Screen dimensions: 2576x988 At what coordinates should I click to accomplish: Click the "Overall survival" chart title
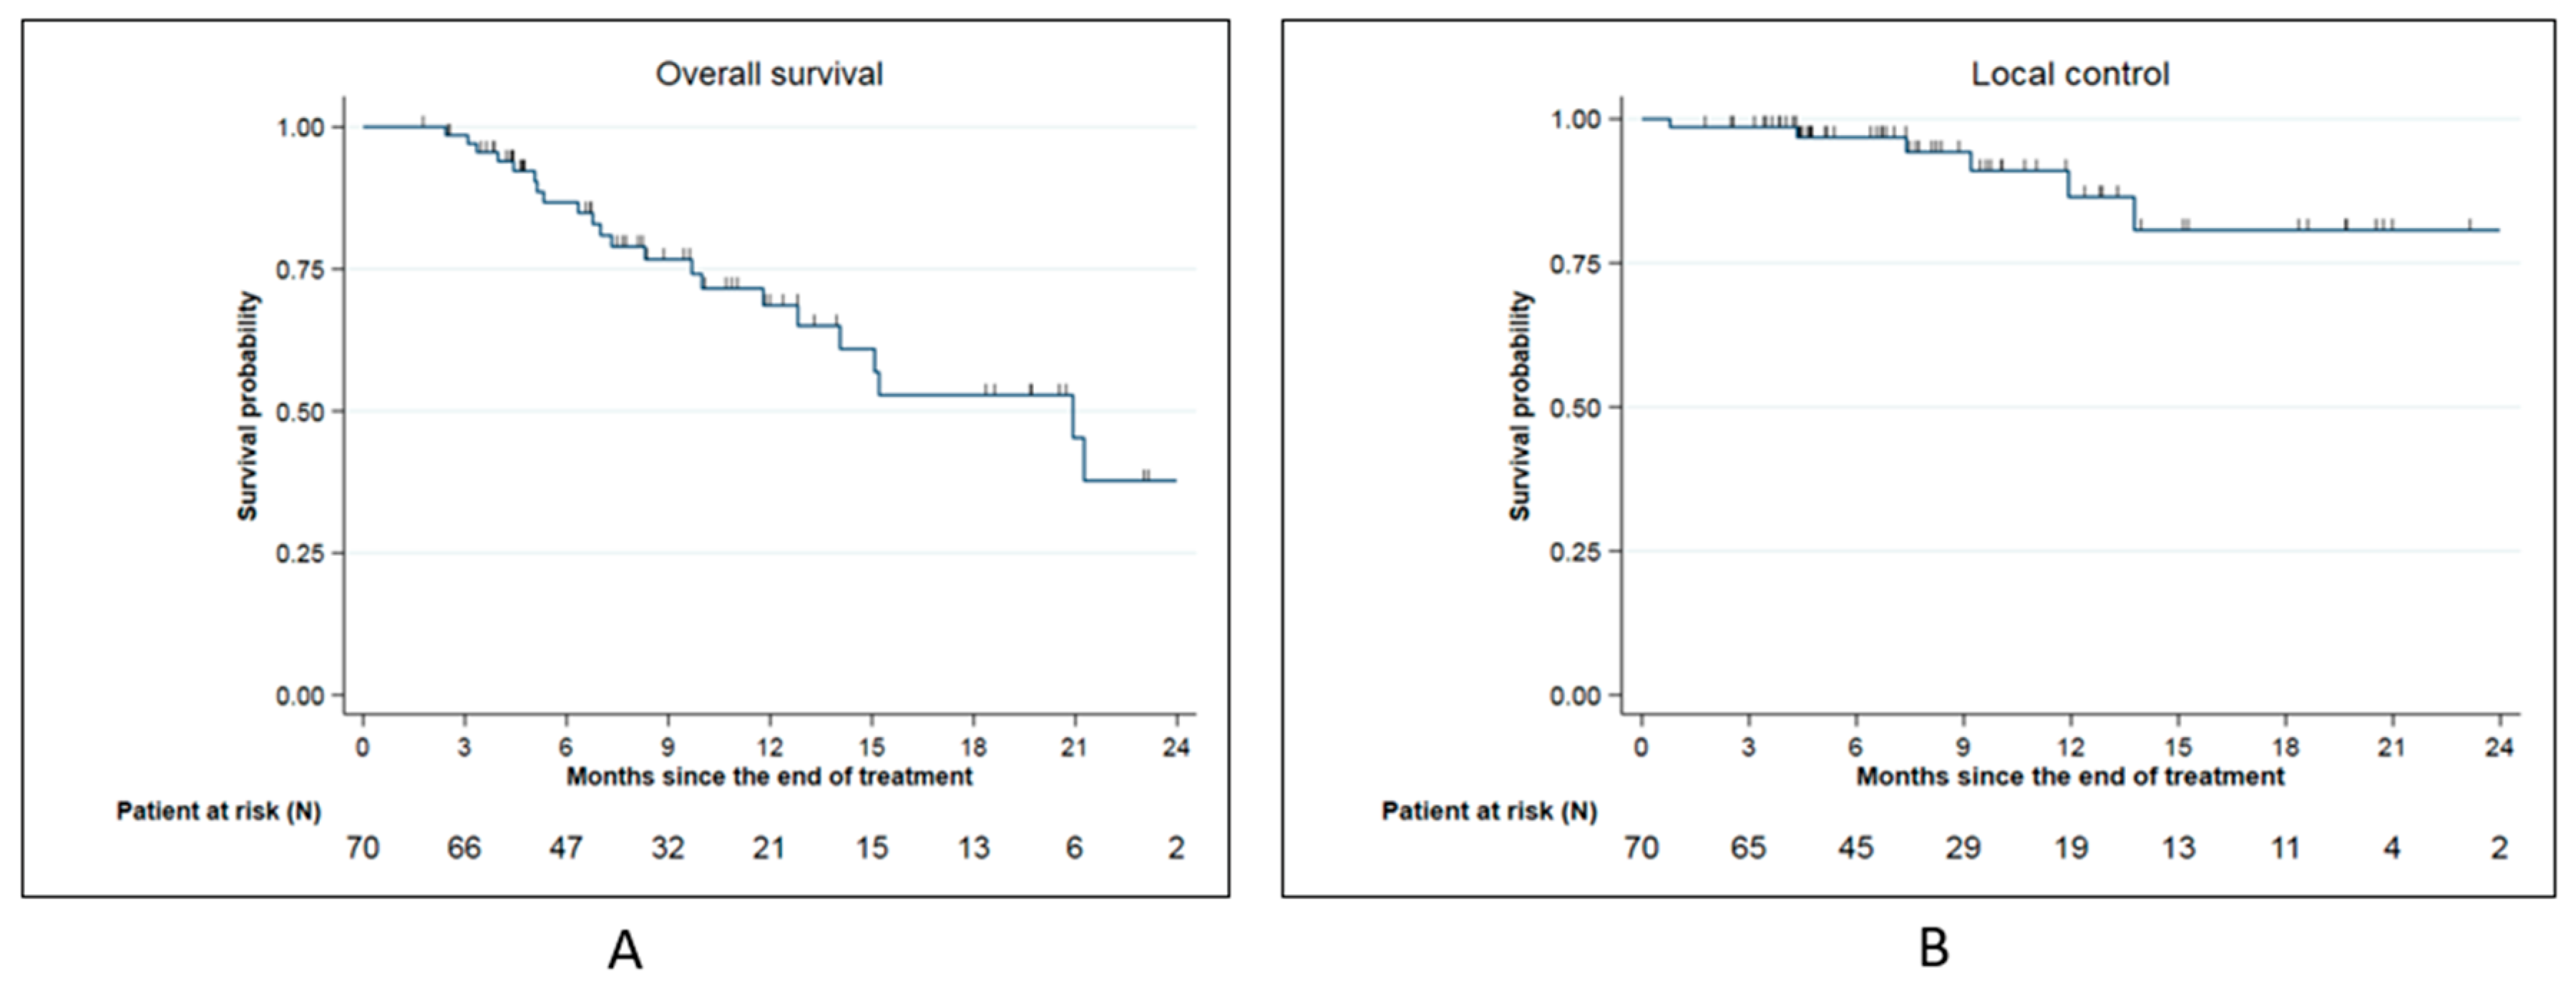[769, 74]
